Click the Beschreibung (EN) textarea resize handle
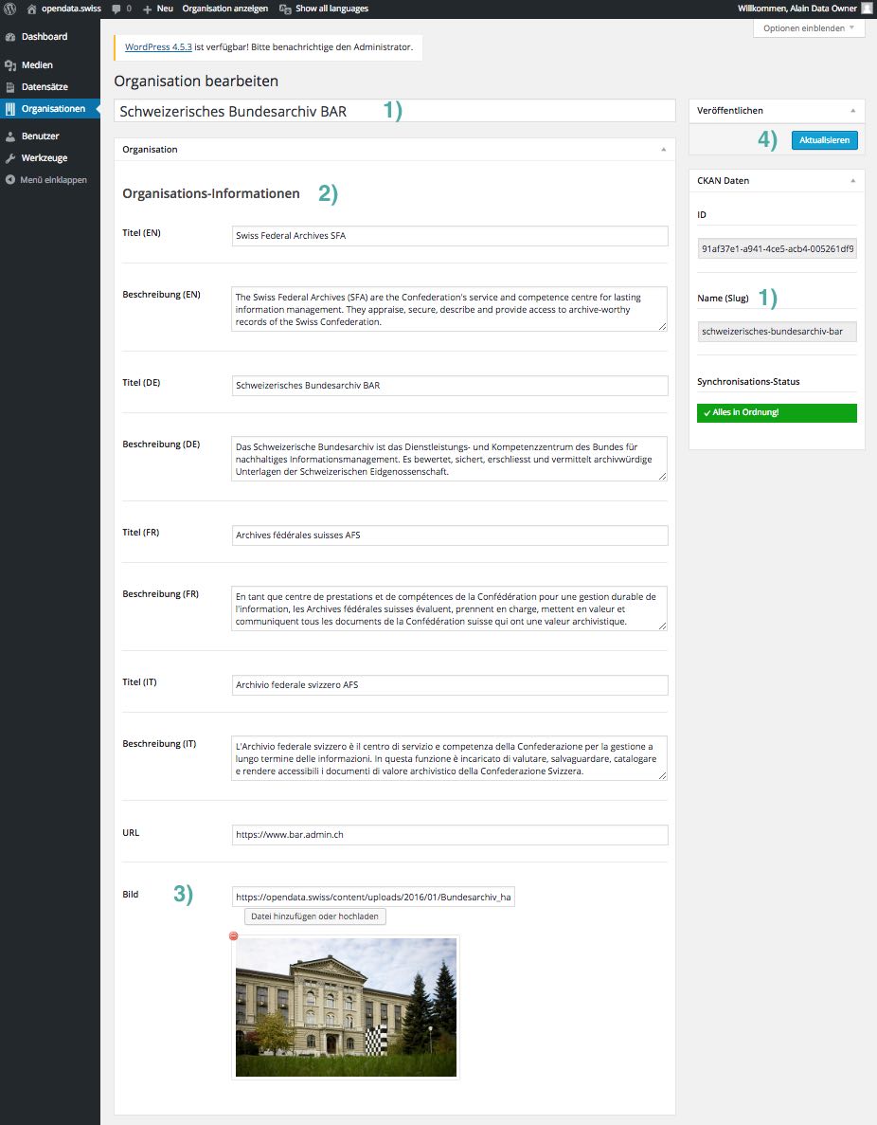 (x=663, y=326)
